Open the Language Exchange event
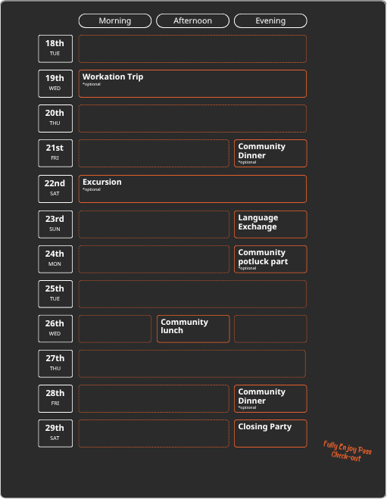The height and width of the screenshot is (499, 387). 270,224
